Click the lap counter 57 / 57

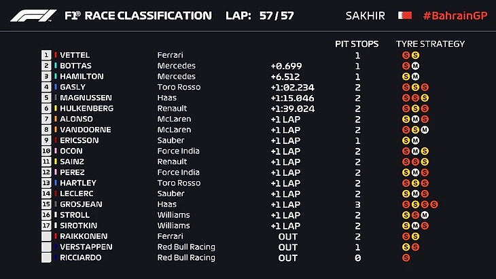277,15
